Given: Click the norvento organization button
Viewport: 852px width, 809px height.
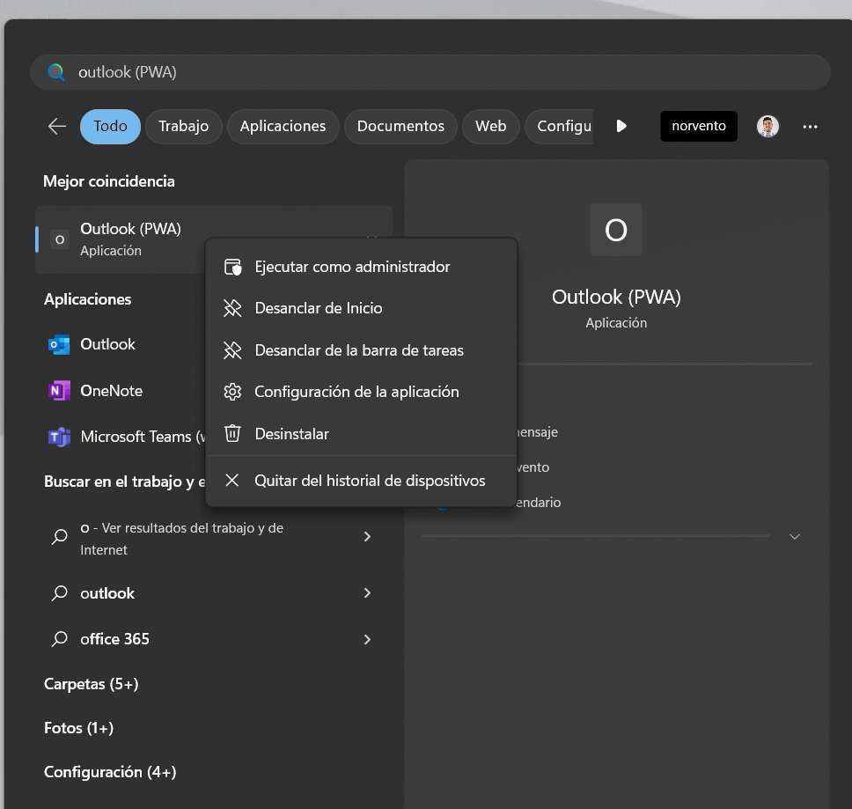Looking at the screenshot, I should [x=699, y=126].
